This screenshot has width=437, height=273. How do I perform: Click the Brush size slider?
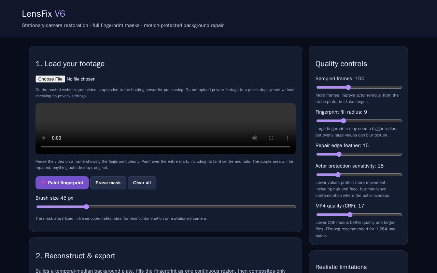click(x=166, y=207)
